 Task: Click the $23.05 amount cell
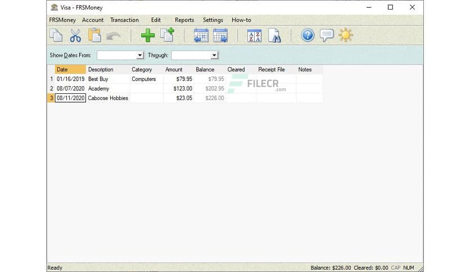click(179, 98)
